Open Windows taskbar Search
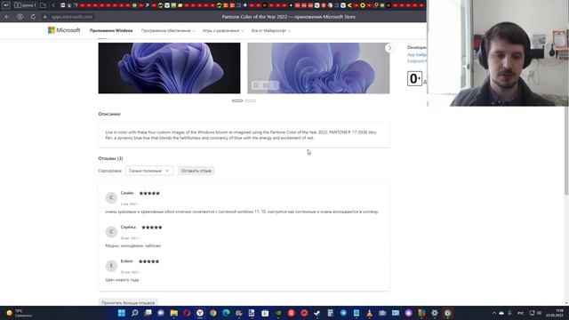The width and height of the screenshot is (569, 320). [134, 313]
